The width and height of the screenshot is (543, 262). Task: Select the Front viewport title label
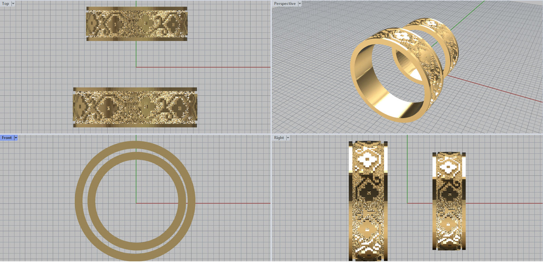pyautogui.click(x=7, y=138)
